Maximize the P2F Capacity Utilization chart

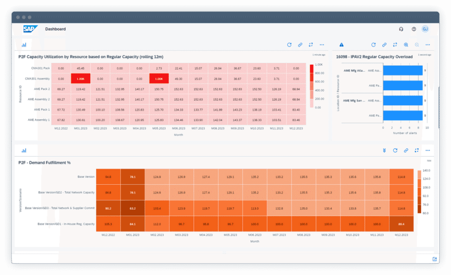pos(311,45)
